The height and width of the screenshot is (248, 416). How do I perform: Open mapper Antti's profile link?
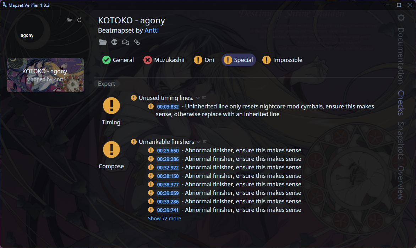(x=152, y=30)
